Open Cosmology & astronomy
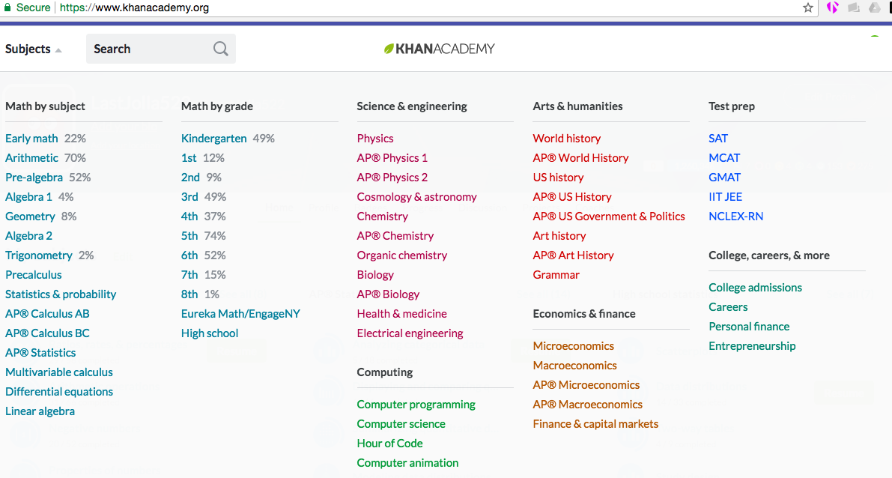Viewport: 892px width, 478px height. pos(416,196)
